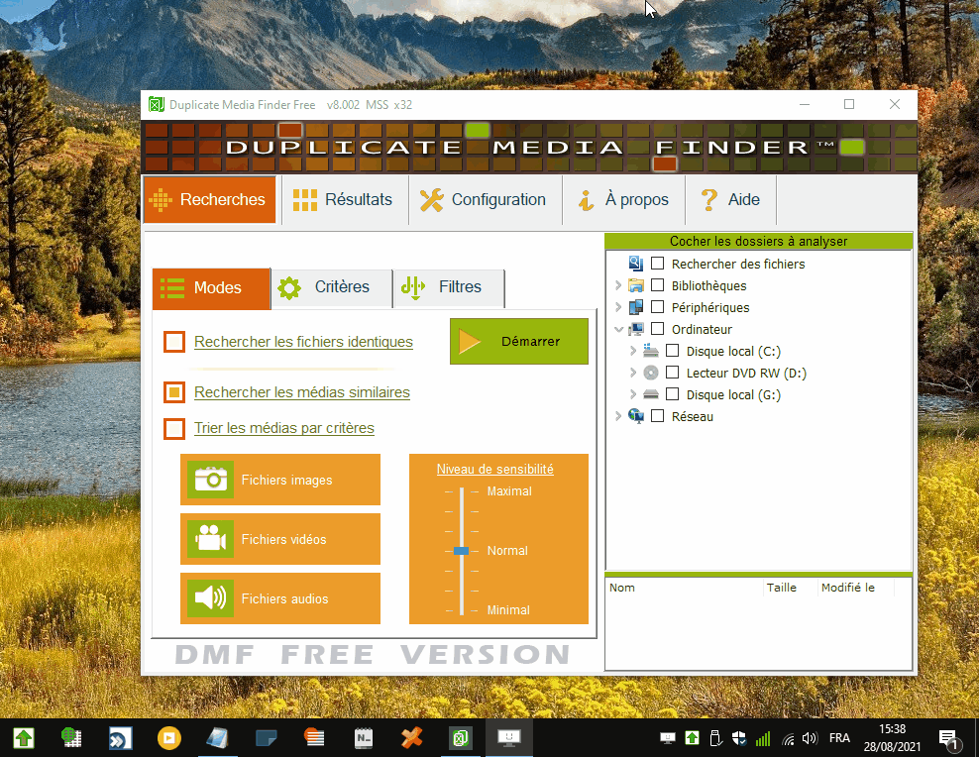
Task: Click the monitor smiley taskbar icon
Action: point(509,738)
